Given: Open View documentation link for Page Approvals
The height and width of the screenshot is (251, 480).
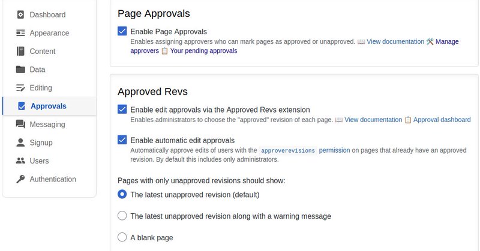Looking at the screenshot, I should click(395, 41).
